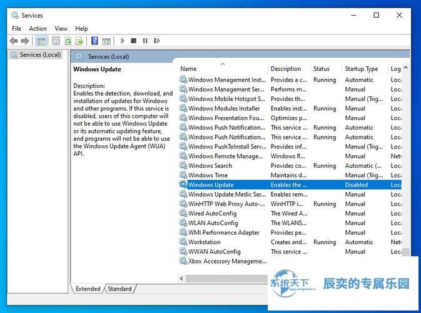Click 'Enables inst...' description text
The width and height of the screenshot is (421, 313).
[x=288, y=108]
